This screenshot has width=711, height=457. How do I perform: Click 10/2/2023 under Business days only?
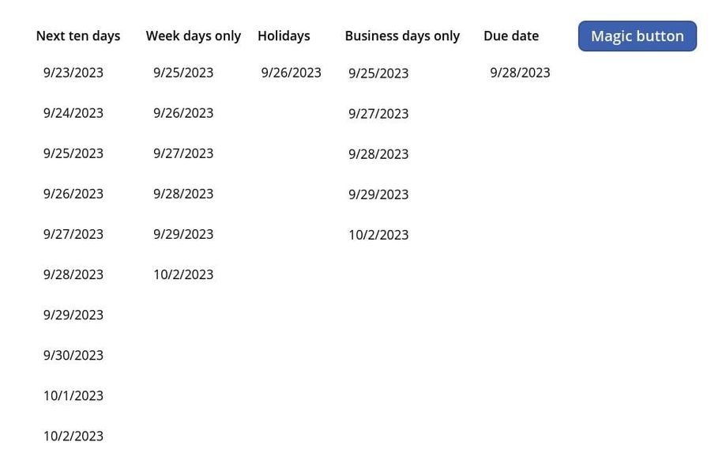coord(378,234)
